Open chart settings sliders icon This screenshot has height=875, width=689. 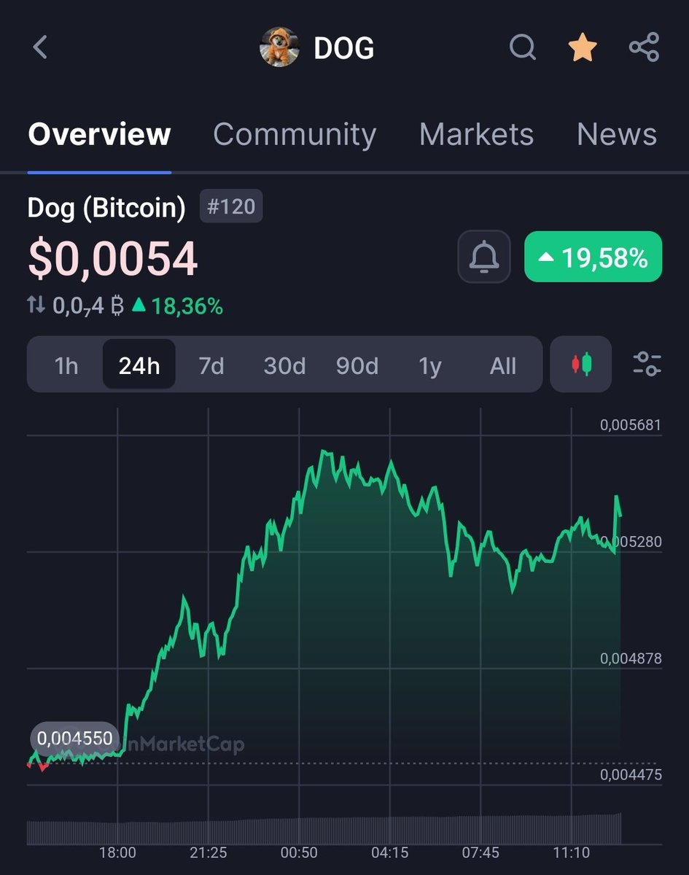[x=647, y=364]
